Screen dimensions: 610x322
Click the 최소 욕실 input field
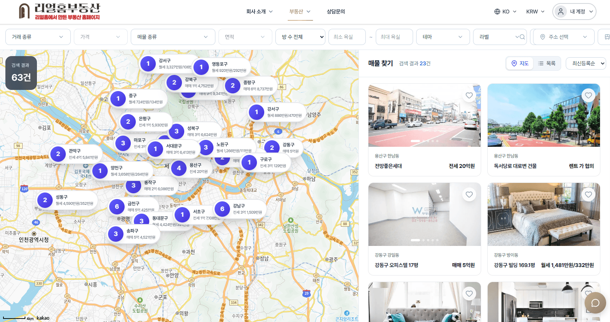(x=347, y=37)
